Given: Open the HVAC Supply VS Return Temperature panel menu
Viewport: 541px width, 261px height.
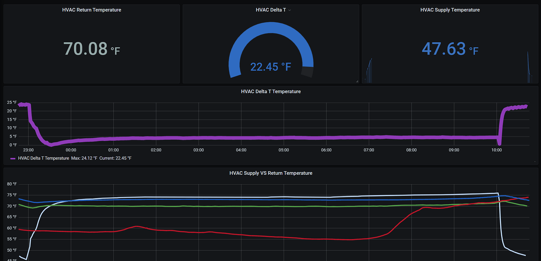Looking at the screenshot, I should tap(270, 173).
